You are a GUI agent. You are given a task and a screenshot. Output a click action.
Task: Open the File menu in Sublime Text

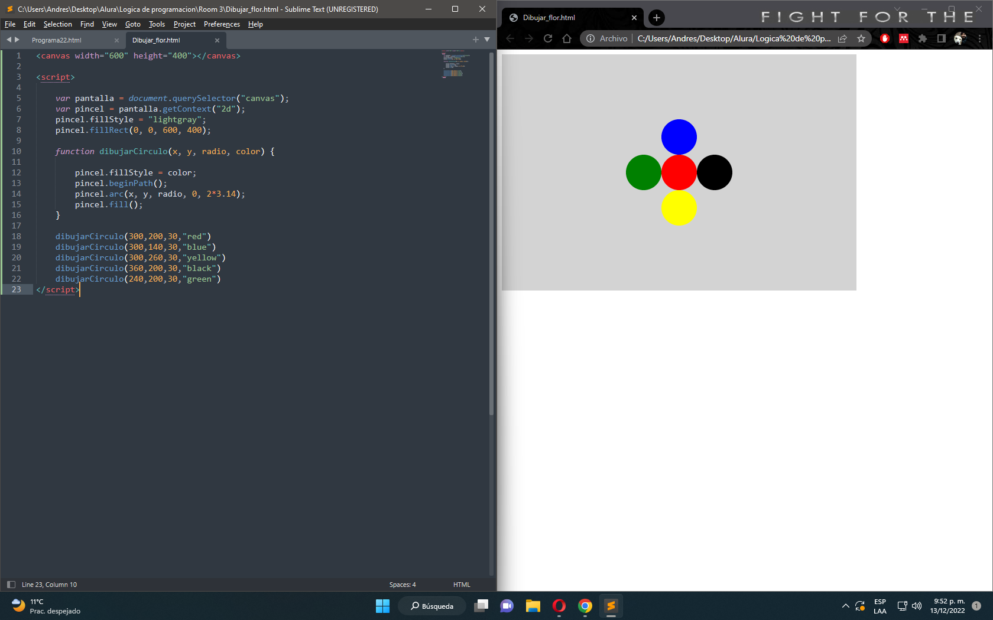coord(10,24)
